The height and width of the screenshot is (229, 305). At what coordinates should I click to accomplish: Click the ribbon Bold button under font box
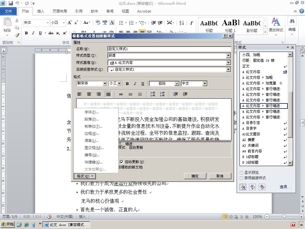click(x=26, y=33)
